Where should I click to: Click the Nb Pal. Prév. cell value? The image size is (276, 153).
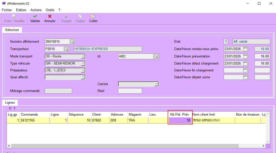point(180,120)
